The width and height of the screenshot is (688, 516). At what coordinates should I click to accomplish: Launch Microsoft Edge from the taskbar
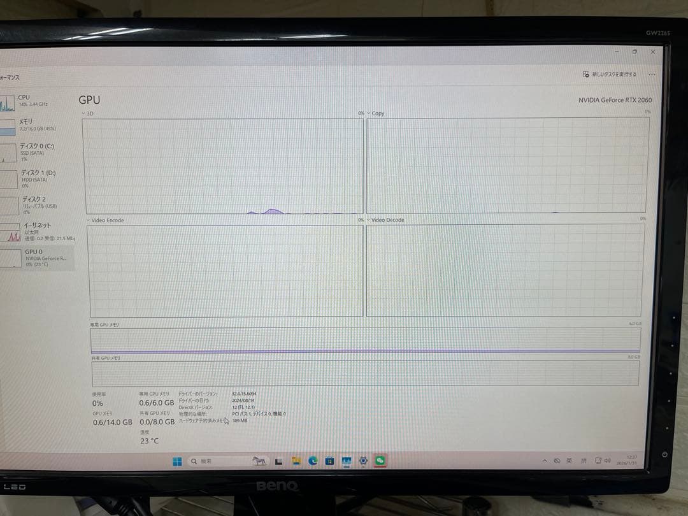pos(313,461)
